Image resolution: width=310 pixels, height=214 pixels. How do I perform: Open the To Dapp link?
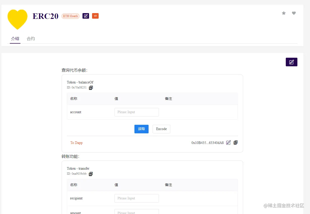(x=76, y=143)
